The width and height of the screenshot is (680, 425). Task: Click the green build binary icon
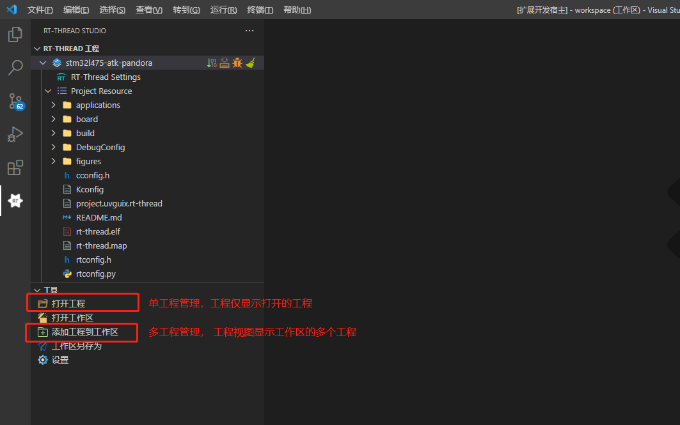pyautogui.click(x=212, y=63)
